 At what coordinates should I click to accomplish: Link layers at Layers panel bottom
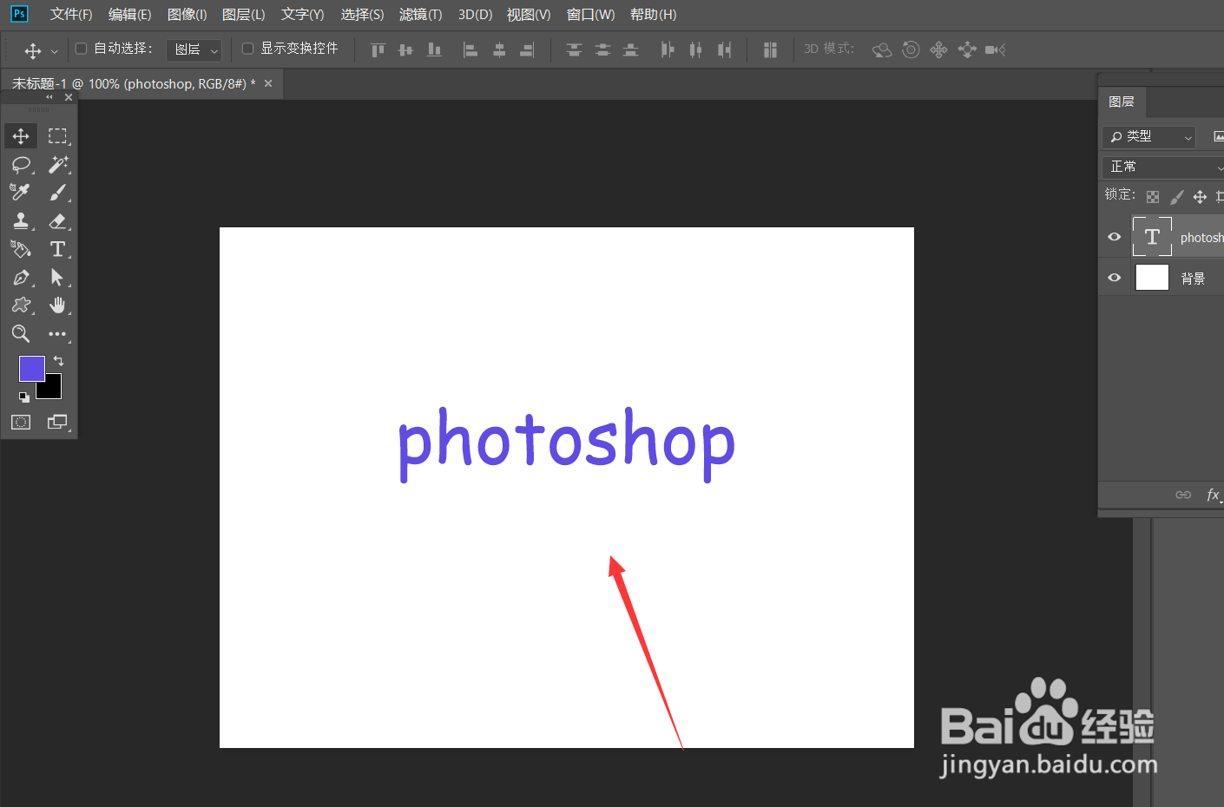[1183, 495]
